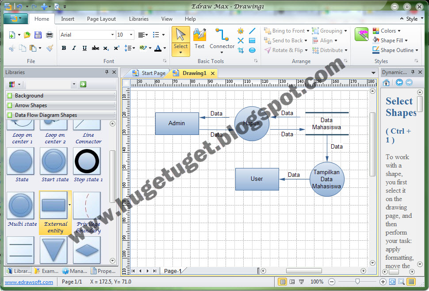Image resolution: width=429 pixels, height=291 pixels.
Task: Toggle underline formatting
Action: coord(84,48)
